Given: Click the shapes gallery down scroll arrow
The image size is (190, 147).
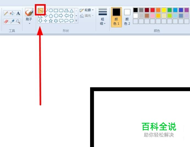Looking at the screenshot, I should 76,16.
